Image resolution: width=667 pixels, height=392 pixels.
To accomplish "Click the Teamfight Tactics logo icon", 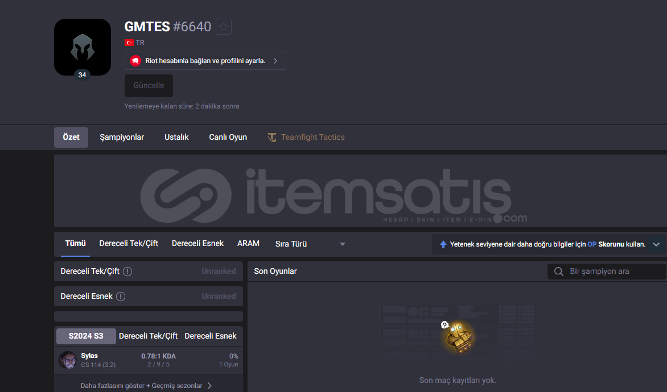I will (x=272, y=137).
